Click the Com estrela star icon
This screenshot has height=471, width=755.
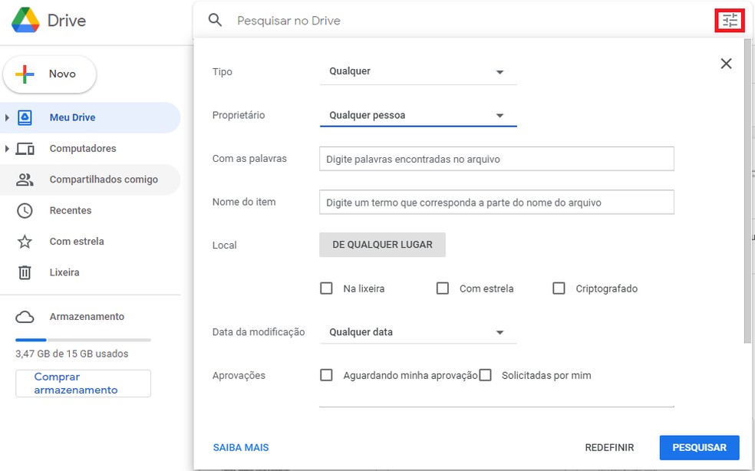(x=25, y=242)
